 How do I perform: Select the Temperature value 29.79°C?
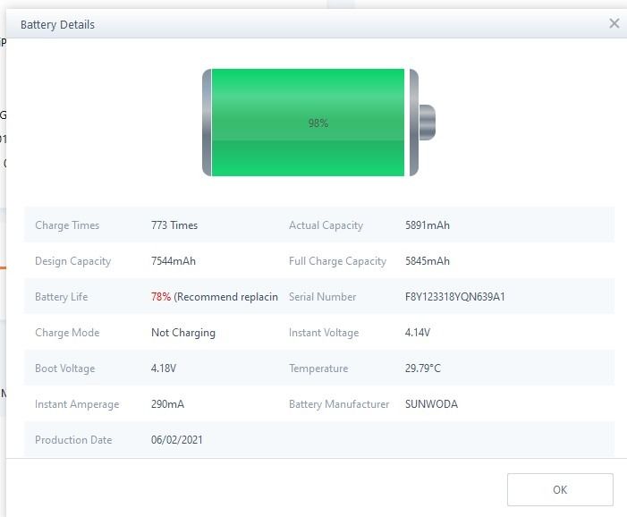point(423,369)
